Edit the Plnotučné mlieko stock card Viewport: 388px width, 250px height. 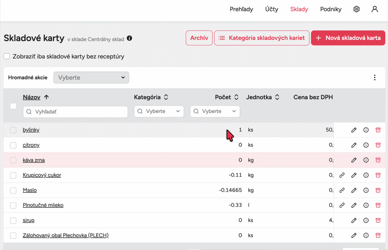click(x=354, y=205)
